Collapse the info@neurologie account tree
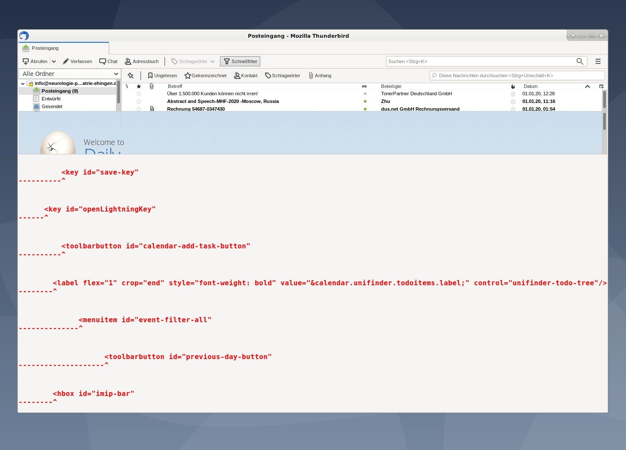Screen dimensions: 626x450 [23, 84]
